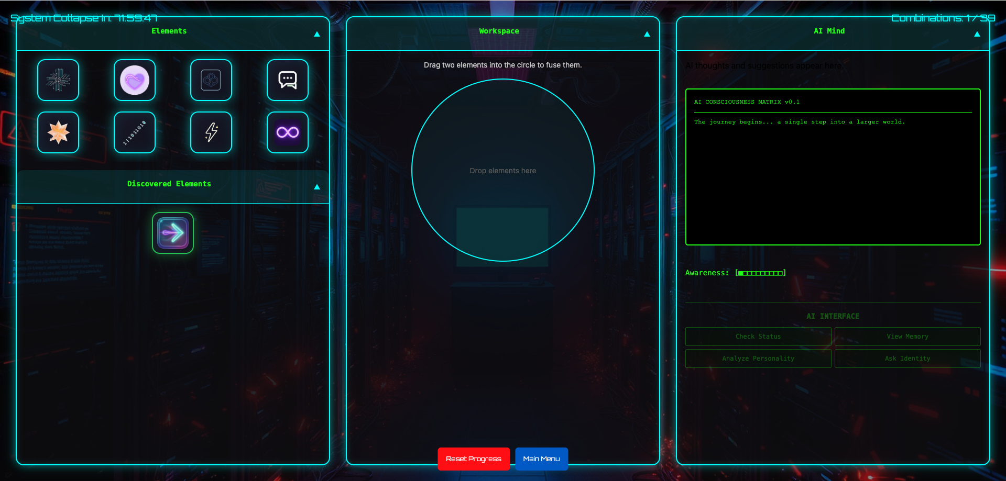Pick the purple infinity element
Screen dimensions: 1006x481
pyautogui.click(x=288, y=132)
